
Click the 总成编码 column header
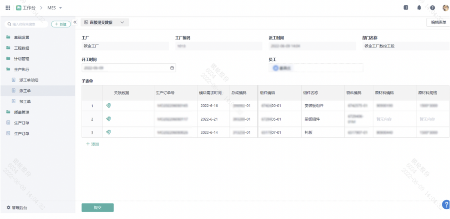coord(243,93)
